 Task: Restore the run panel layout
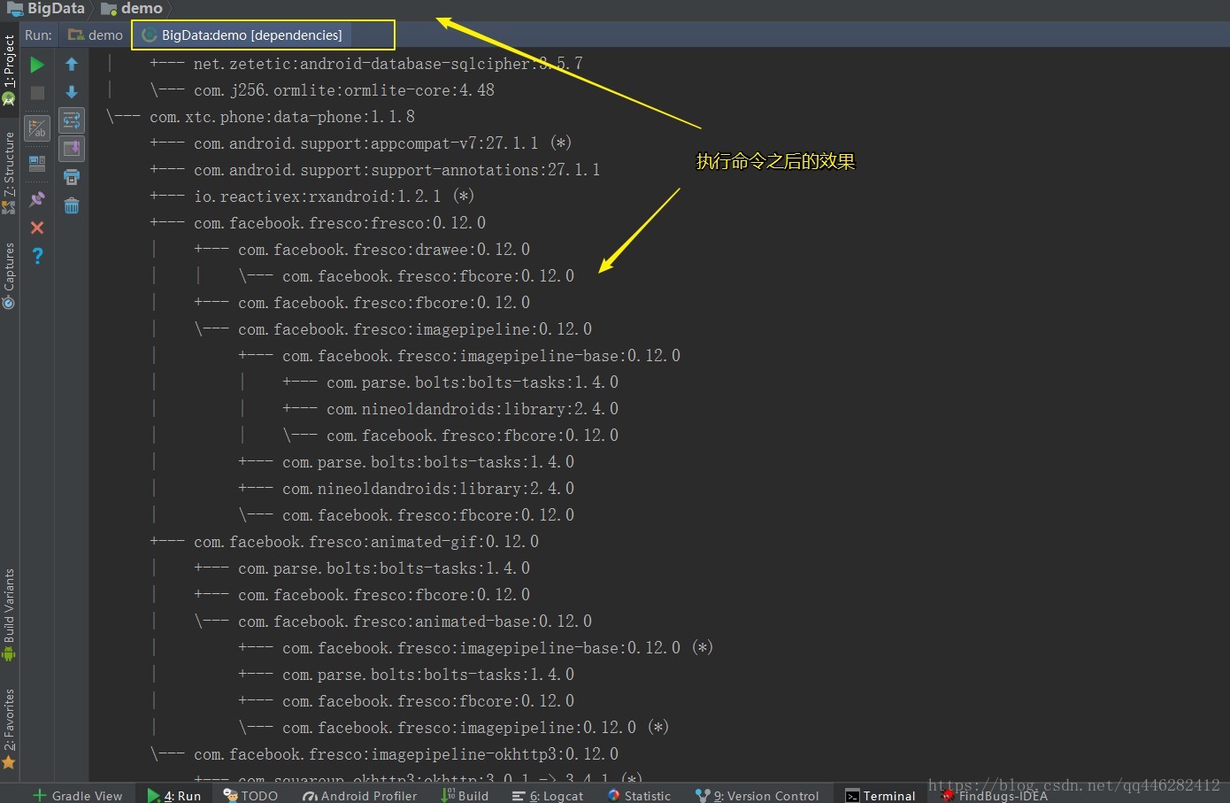pyautogui.click(x=37, y=163)
